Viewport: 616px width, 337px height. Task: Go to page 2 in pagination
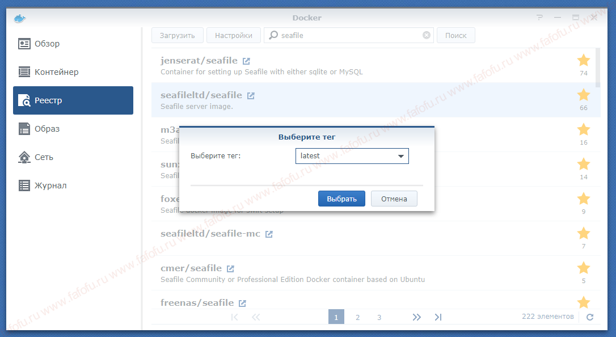[357, 317]
